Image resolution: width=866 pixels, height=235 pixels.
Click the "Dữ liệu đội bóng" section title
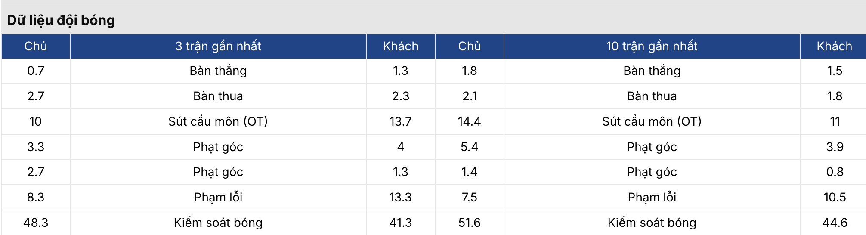pyautogui.click(x=61, y=20)
